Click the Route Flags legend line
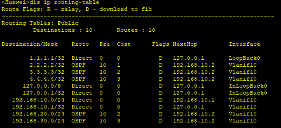The image size is (281, 128). (x=77, y=9)
